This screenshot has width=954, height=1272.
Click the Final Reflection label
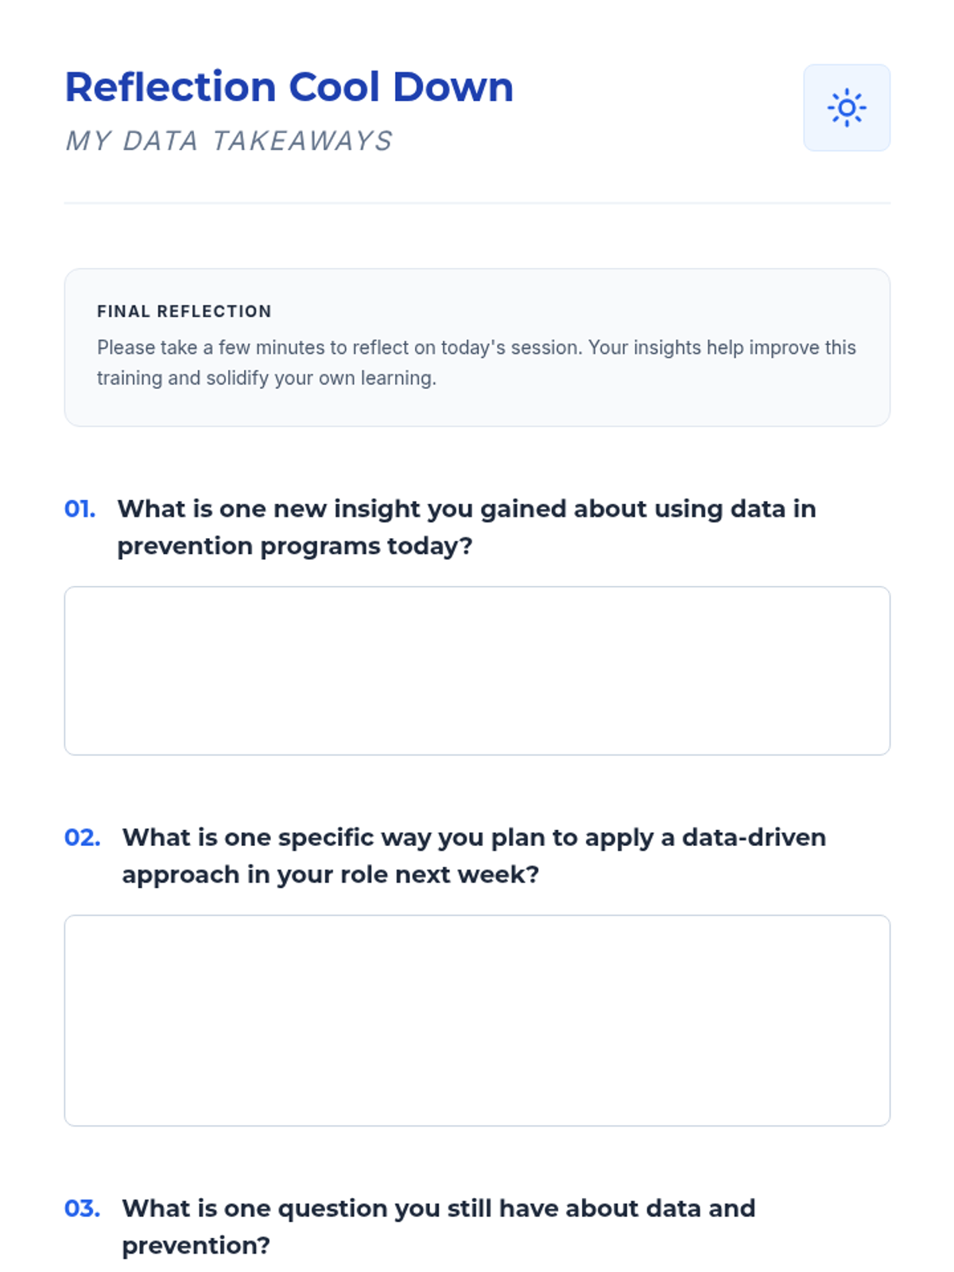tap(184, 311)
